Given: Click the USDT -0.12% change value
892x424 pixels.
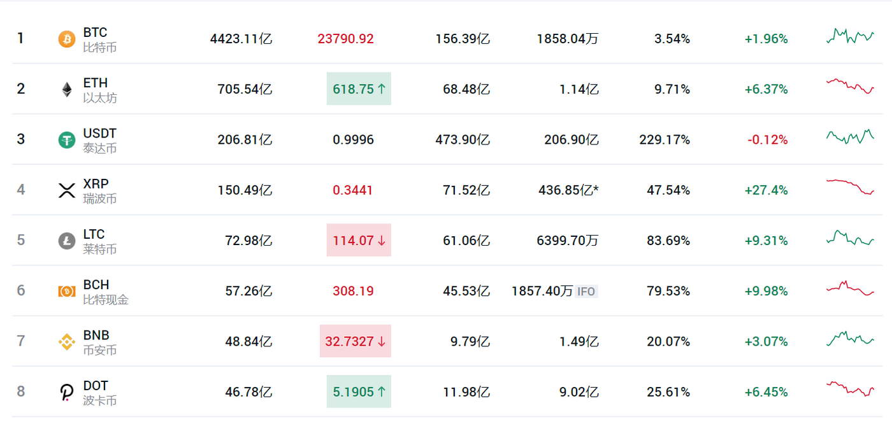Looking at the screenshot, I should pos(766,140).
